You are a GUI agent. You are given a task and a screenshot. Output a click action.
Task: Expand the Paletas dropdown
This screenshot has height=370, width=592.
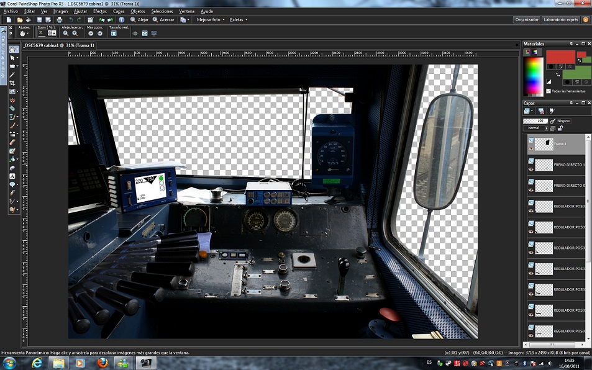click(x=238, y=20)
